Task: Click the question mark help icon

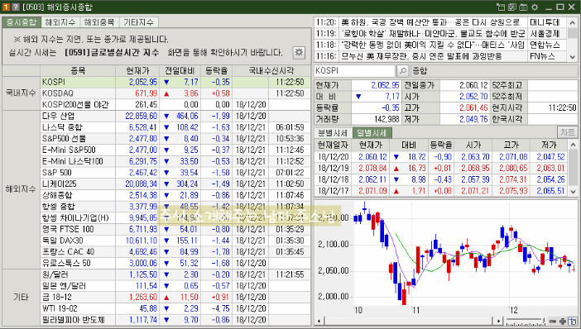Action: (x=15, y=7)
